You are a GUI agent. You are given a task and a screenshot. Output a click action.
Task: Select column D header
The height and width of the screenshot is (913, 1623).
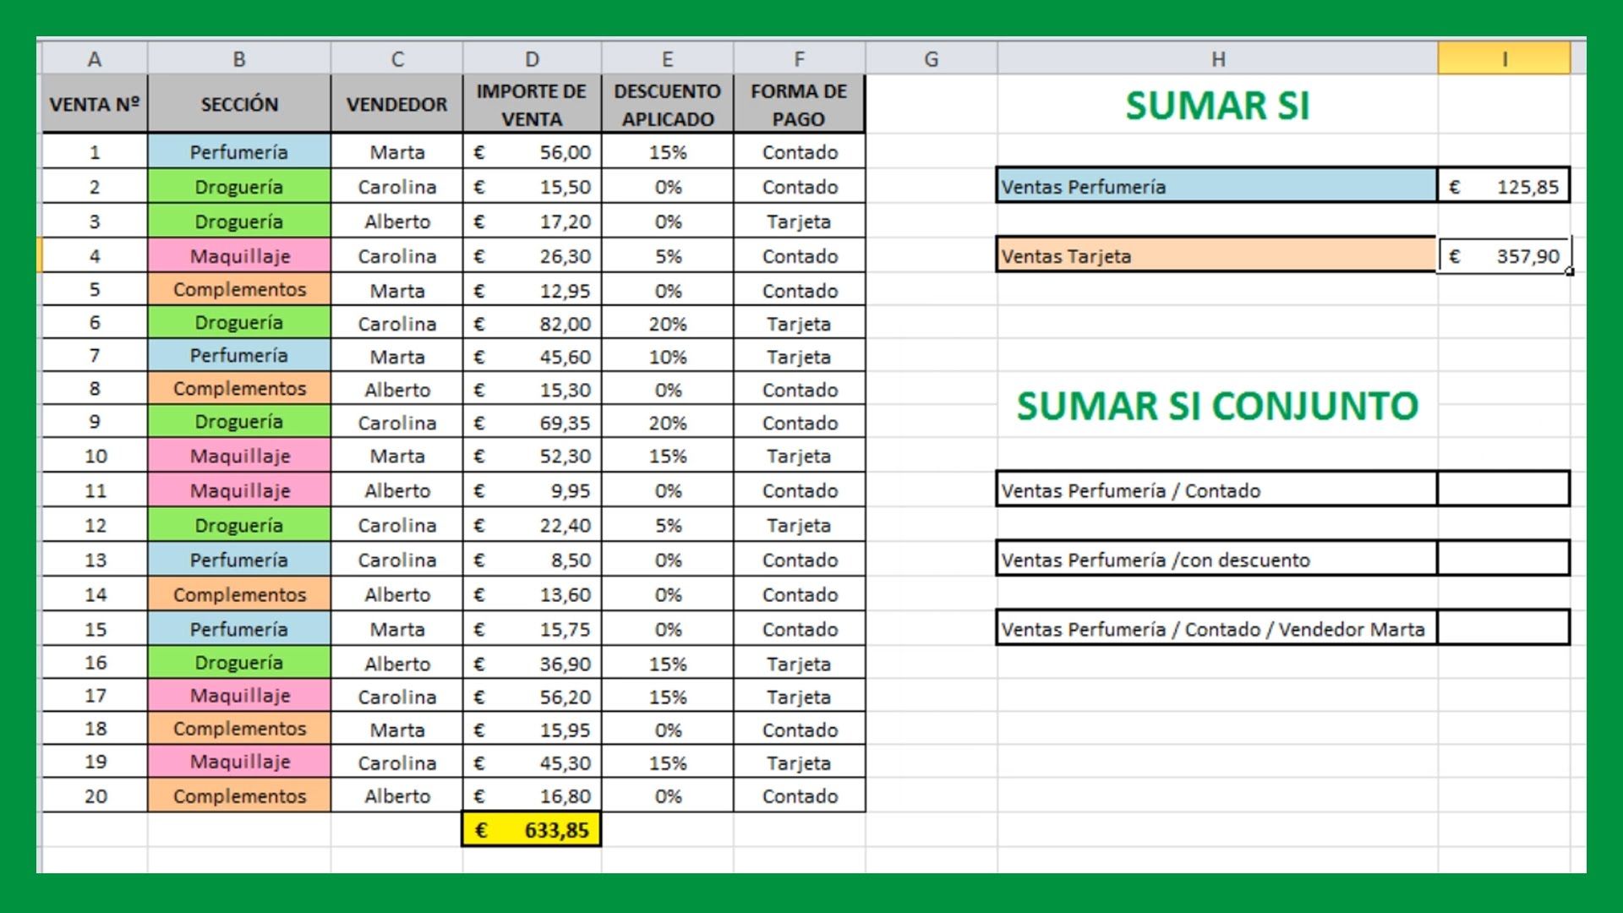pyautogui.click(x=532, y=59)
